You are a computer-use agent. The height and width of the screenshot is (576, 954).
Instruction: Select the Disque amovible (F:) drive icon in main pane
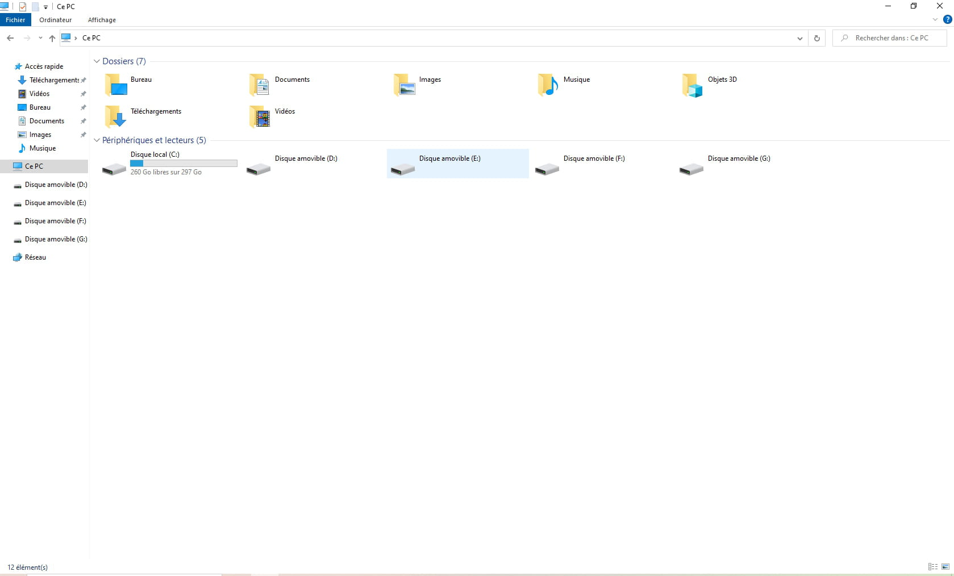click(547, 169)
